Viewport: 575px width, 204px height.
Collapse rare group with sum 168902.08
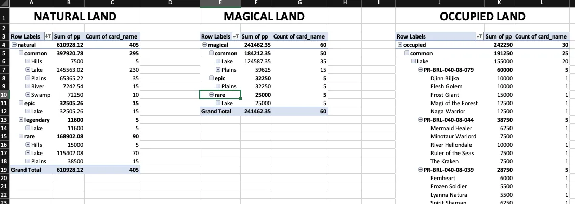point(21,136)
